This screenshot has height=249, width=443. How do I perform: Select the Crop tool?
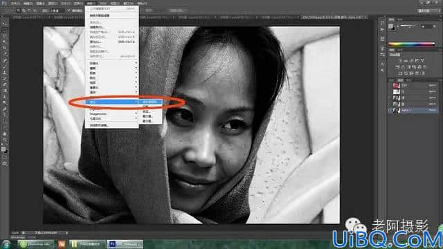(4, 48)
